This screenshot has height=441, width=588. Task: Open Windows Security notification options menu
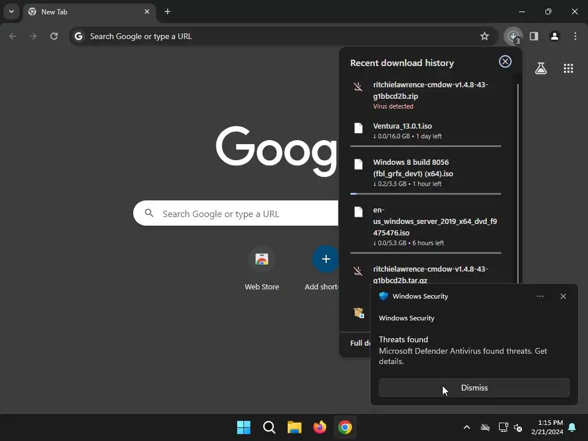pos(540,296)
